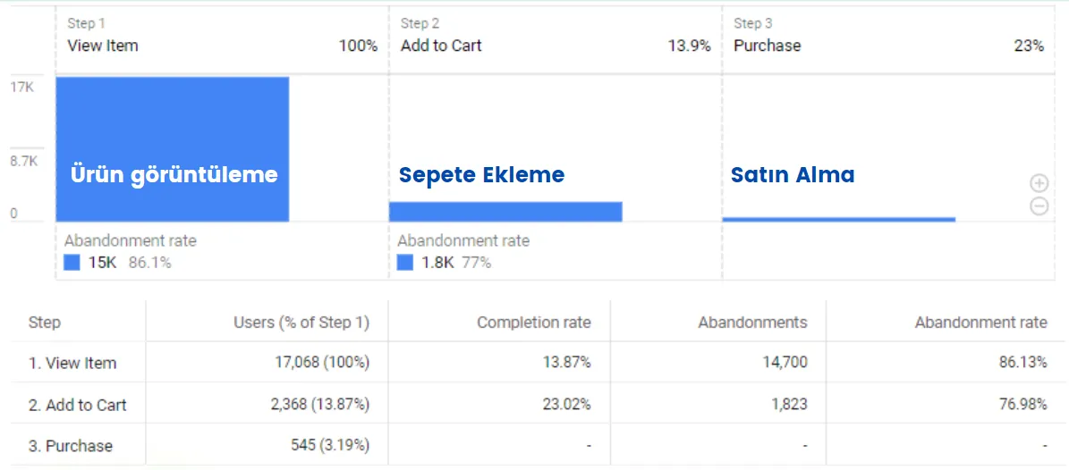Select the 3. Purchase table row
Image resolution: width=1069 pixels, height=470 pixels.
[x=71, y=446]
